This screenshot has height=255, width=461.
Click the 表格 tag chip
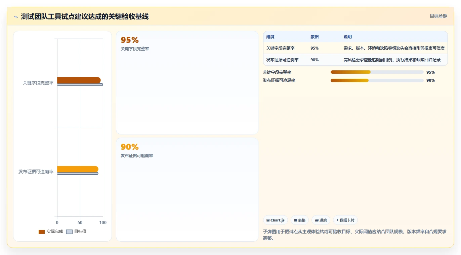point(300,220)
